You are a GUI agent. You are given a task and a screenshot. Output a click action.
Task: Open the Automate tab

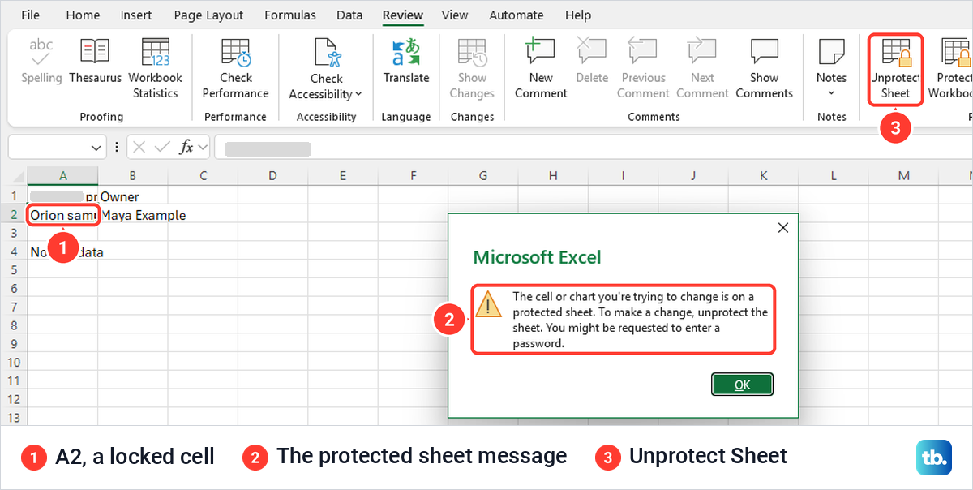[517, 15]
